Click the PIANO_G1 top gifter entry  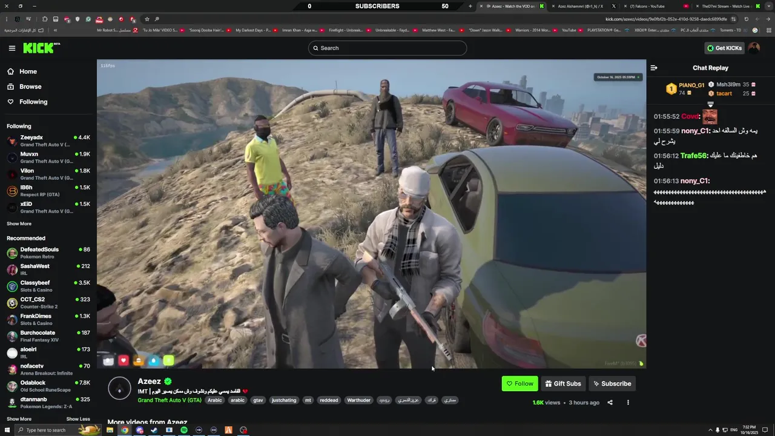coord(685,89)
